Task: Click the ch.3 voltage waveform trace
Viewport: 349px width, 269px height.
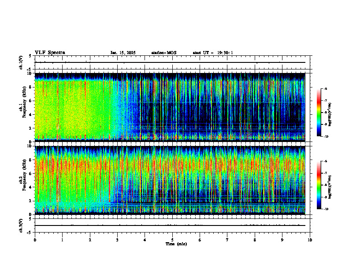Action: 170,225
